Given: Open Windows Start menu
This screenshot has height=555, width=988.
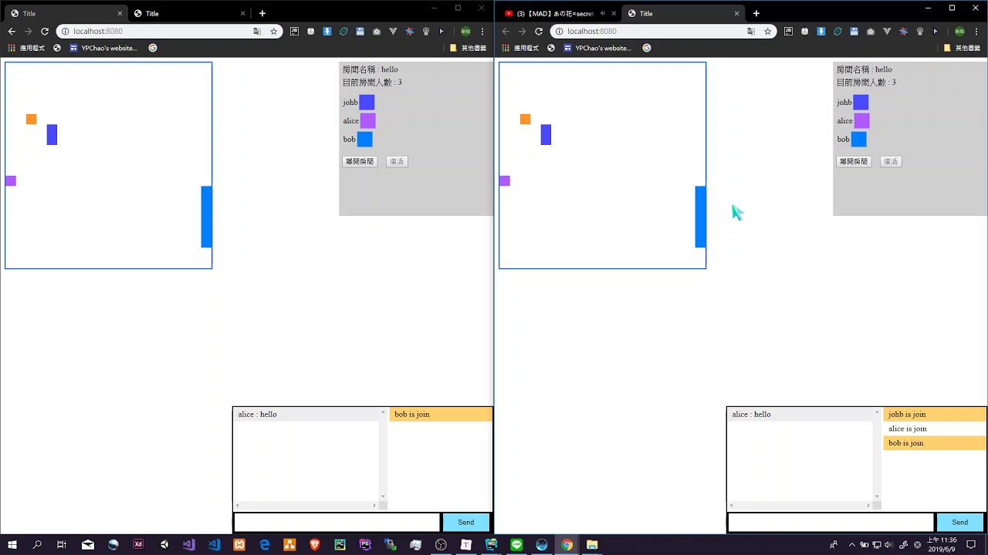Looking at the screenshot, I should pos(12,544).
